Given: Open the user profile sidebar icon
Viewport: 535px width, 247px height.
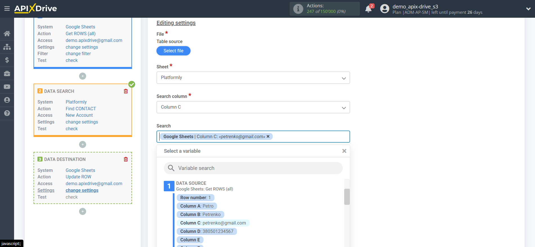Looking at the screenshot, I should (x=7, y=100).
